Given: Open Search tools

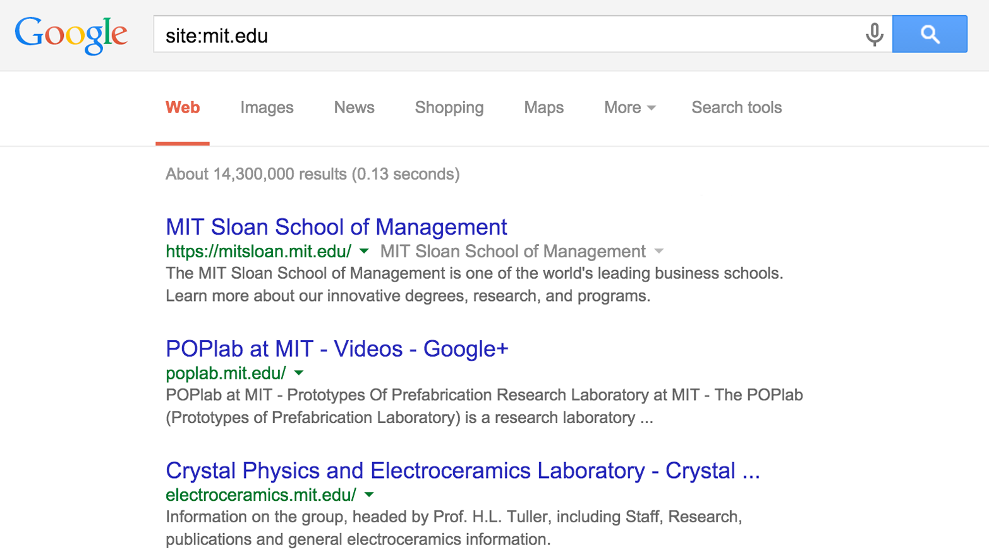Looking at the screenshot, I should (736, 107).
